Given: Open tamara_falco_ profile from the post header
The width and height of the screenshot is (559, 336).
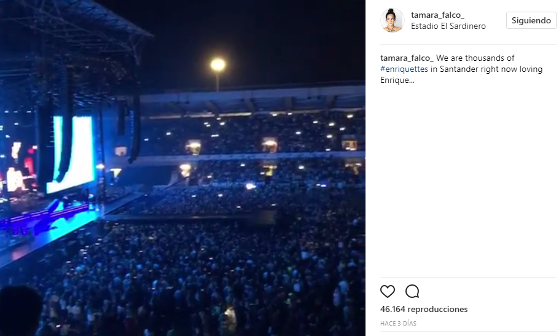Looking at the screenshot, I should [437, 15].
